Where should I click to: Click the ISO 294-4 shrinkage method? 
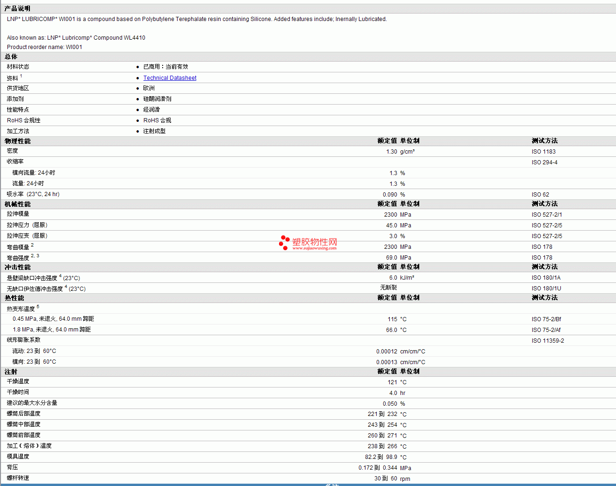[544, 162]
